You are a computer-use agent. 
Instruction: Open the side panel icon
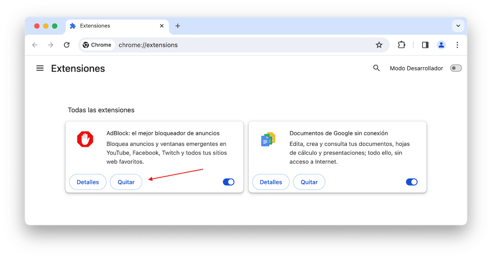[425, 45]
